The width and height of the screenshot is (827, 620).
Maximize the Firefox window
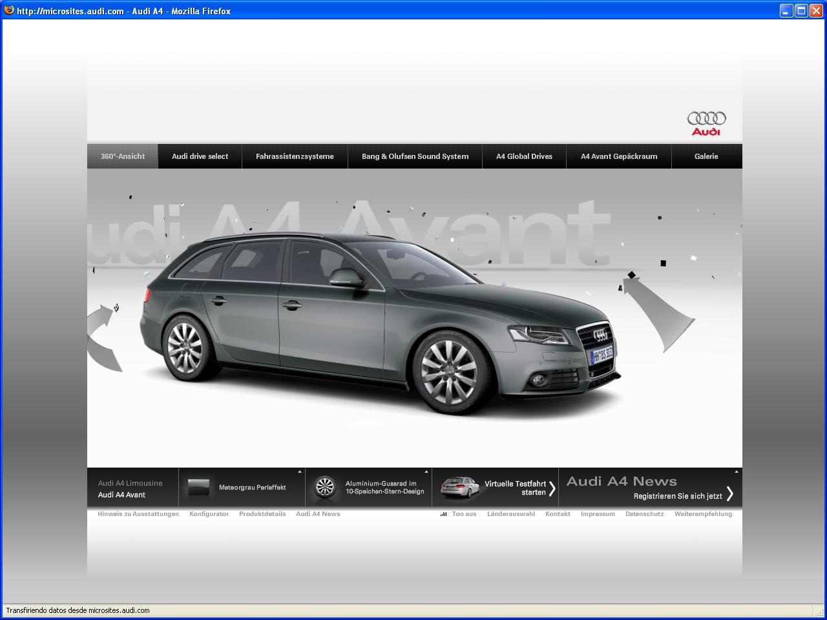point(801,10)
